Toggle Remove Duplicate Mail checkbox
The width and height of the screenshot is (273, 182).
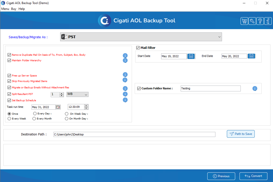[9, 55]
